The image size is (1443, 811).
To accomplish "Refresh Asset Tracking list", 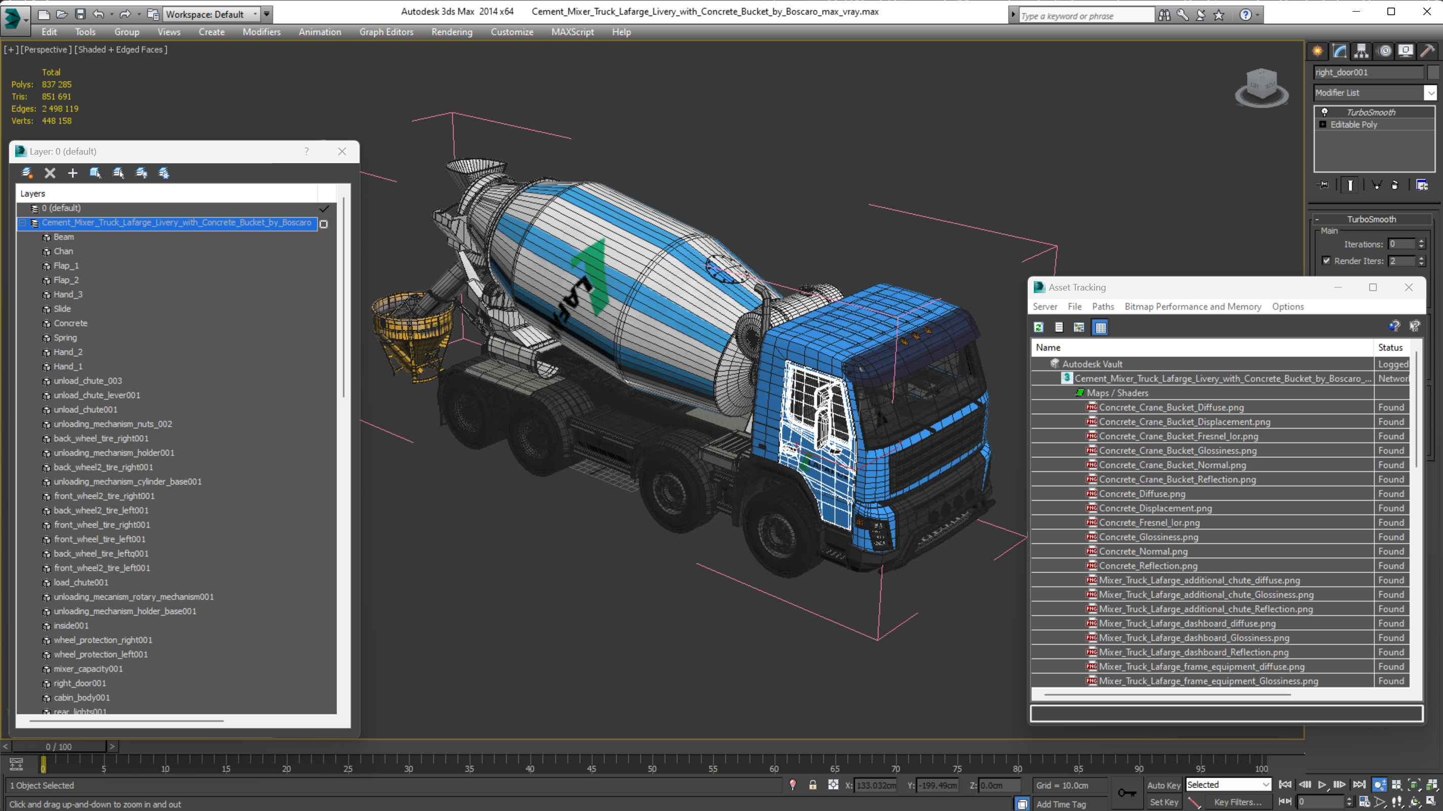I will pos(1038,327).
